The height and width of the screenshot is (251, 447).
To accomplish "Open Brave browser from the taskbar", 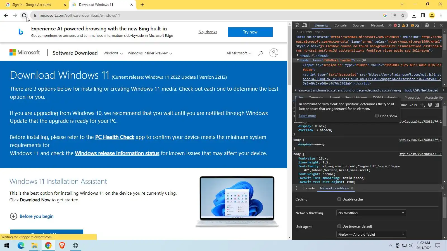I will [62, 245].
